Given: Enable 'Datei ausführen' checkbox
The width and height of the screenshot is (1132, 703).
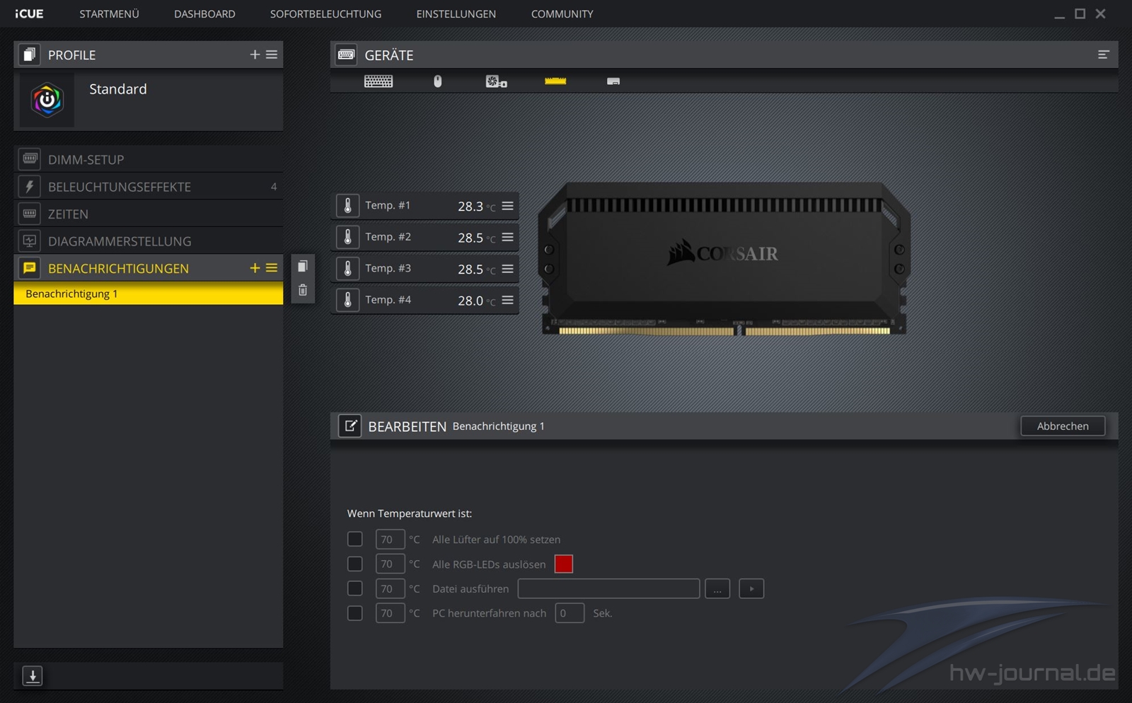Looking at the screenshot, I should click(x=355, y=588).
